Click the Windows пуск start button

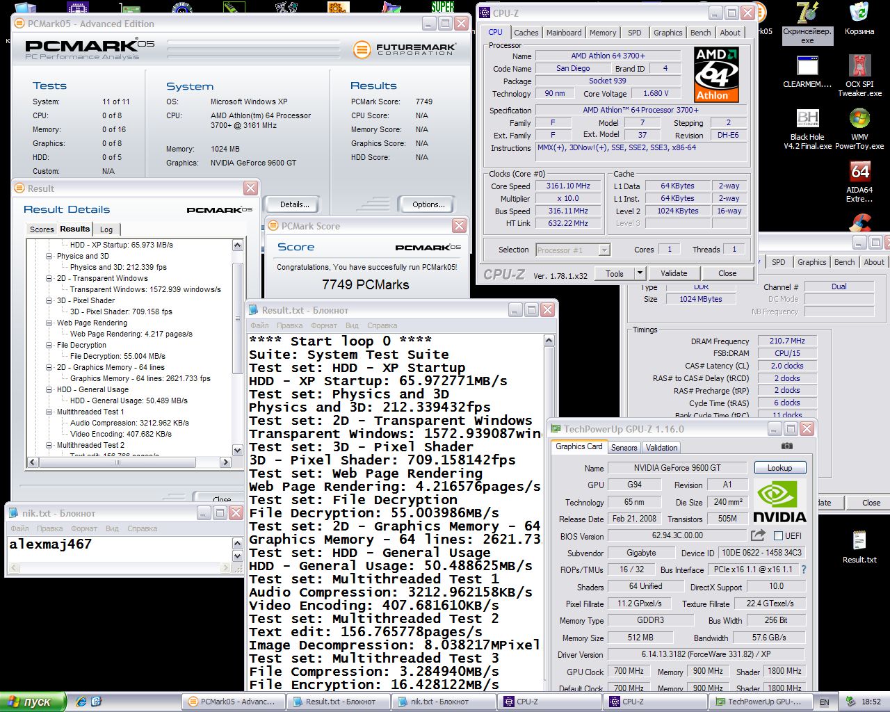tap(33, 702)
